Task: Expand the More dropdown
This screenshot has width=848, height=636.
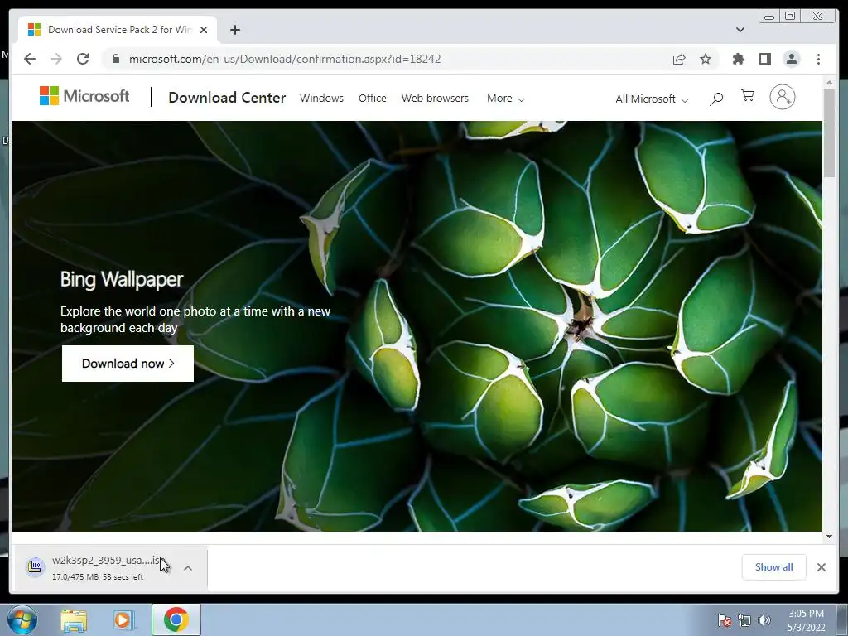Action: 505,99
